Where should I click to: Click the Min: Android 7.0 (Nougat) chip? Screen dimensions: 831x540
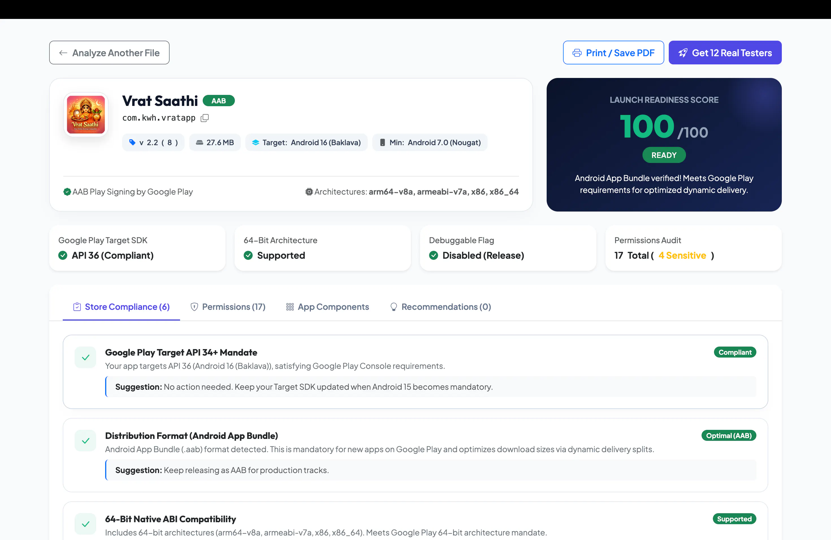tap(430, 142)
